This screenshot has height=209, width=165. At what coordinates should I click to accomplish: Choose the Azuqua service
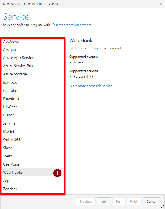click(x=33, y=49)
